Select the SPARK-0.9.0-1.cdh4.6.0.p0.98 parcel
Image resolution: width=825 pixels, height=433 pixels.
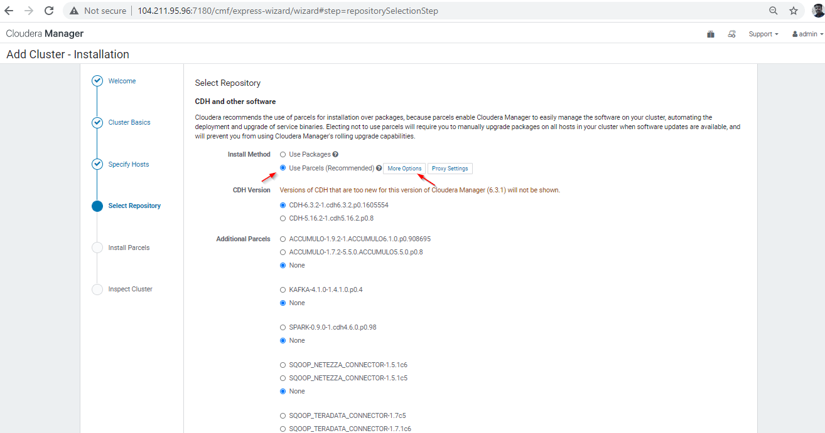click(283, 327)
